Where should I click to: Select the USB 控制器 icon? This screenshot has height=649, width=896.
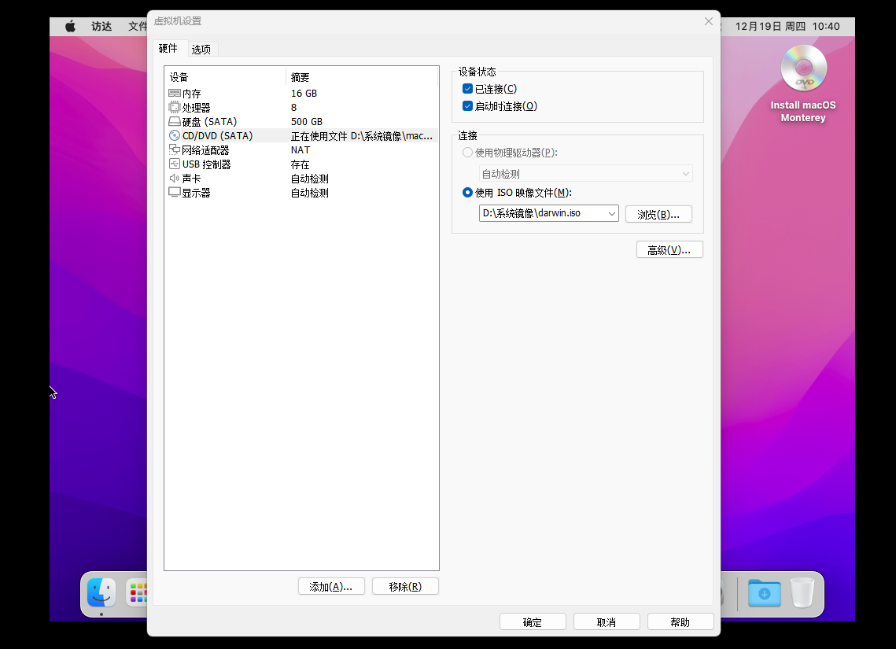click(x=175, y=164)
